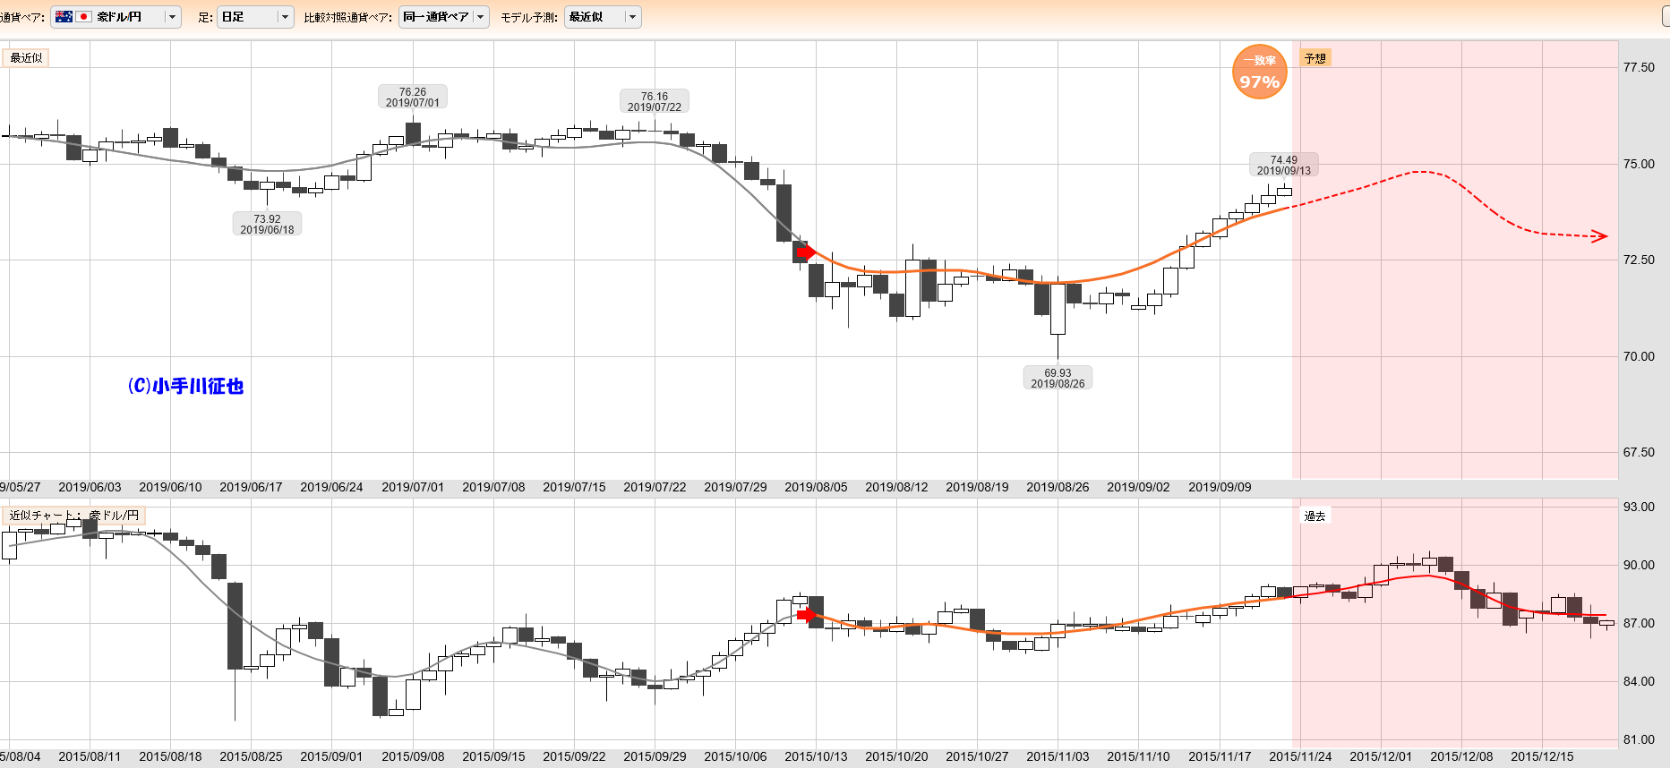The height and width of the screenshot is (768, 1670).
Task: Expand the 比較対照通貨ペア dropdown showing 同一通貨ペア
Action: pos(443,17)
